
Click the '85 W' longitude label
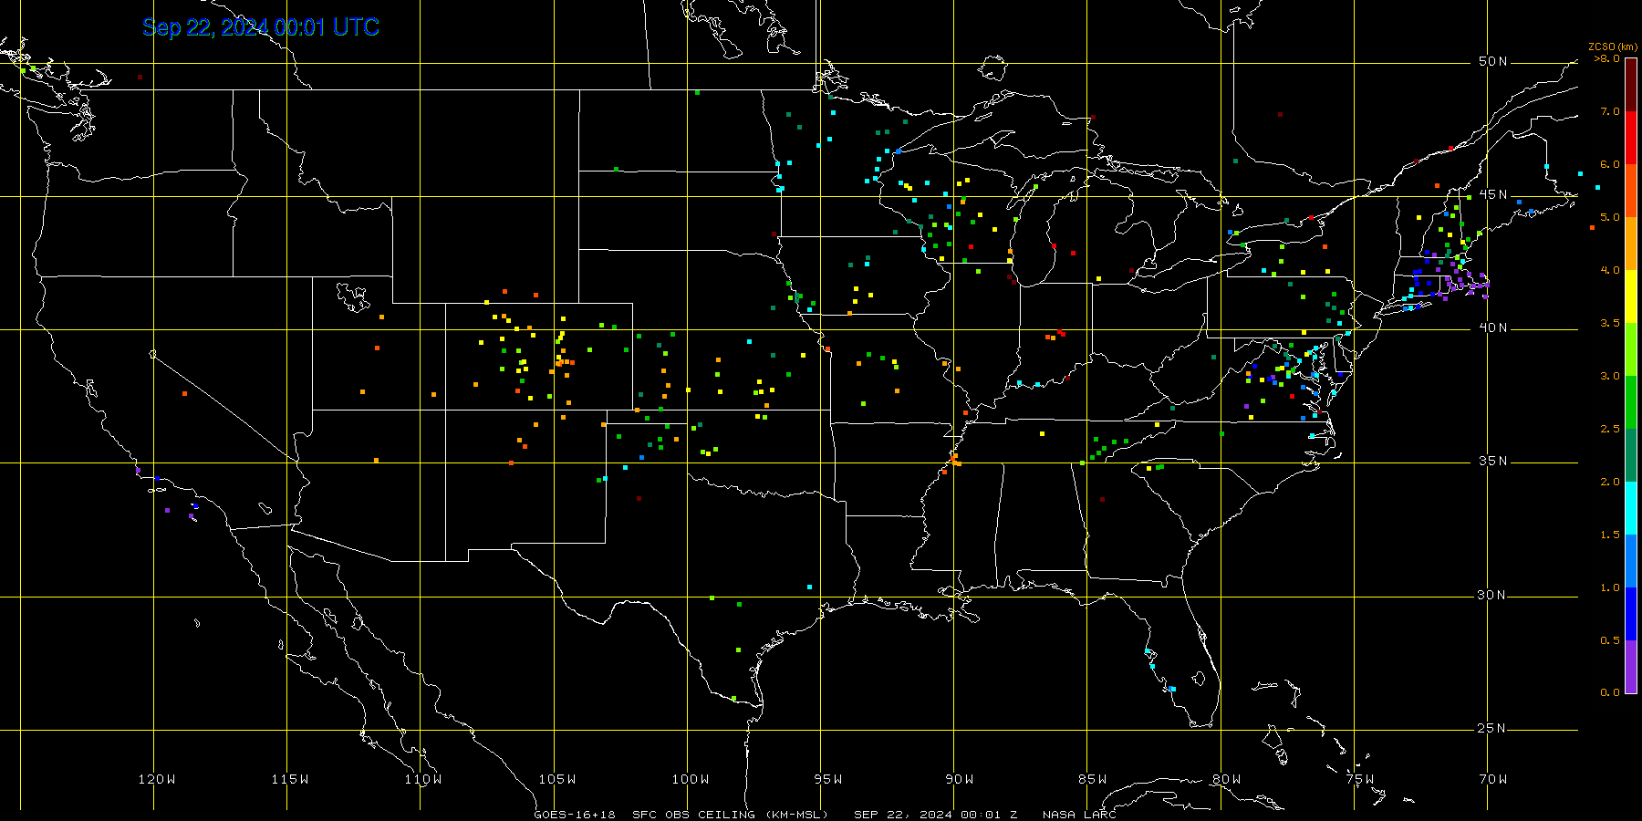coord(1093,779)
